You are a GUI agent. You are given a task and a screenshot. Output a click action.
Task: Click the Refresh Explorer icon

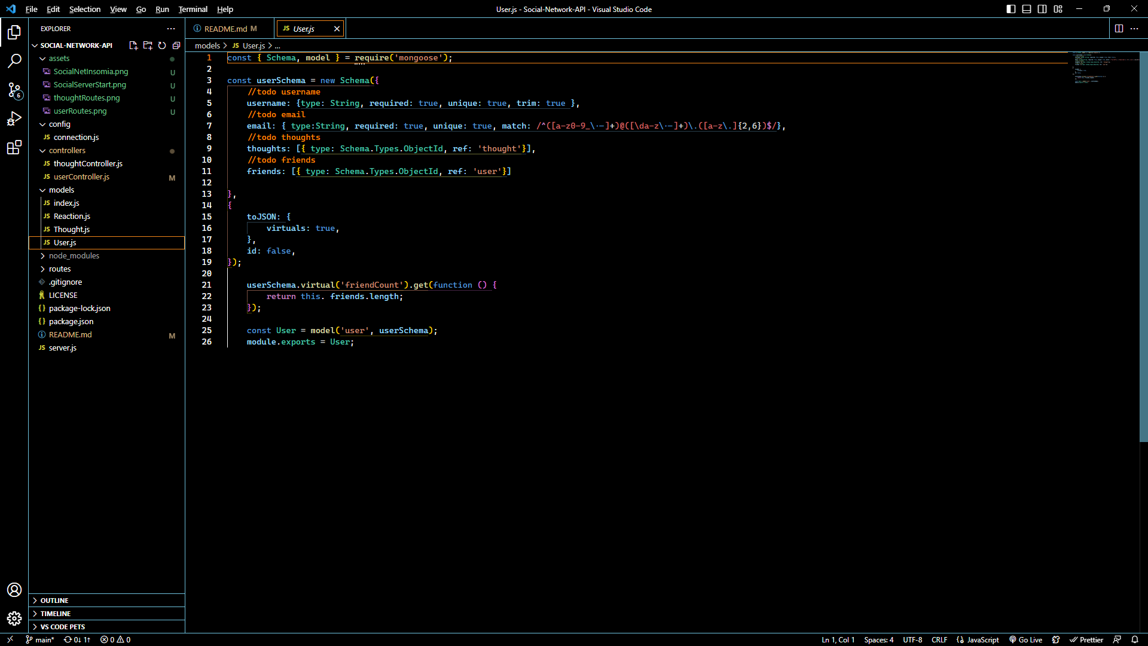pos(162,45)
